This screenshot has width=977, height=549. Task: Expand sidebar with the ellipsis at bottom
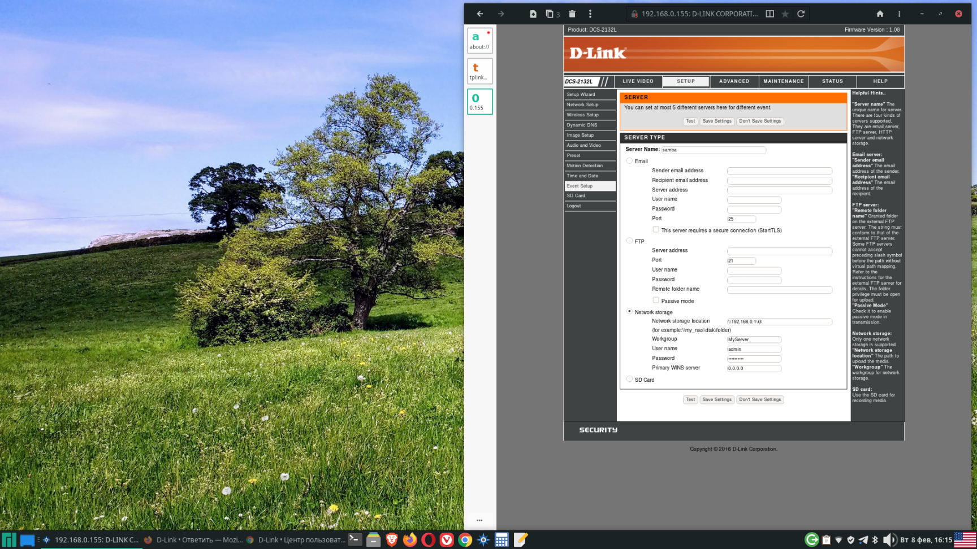click(x=479, y=520)
